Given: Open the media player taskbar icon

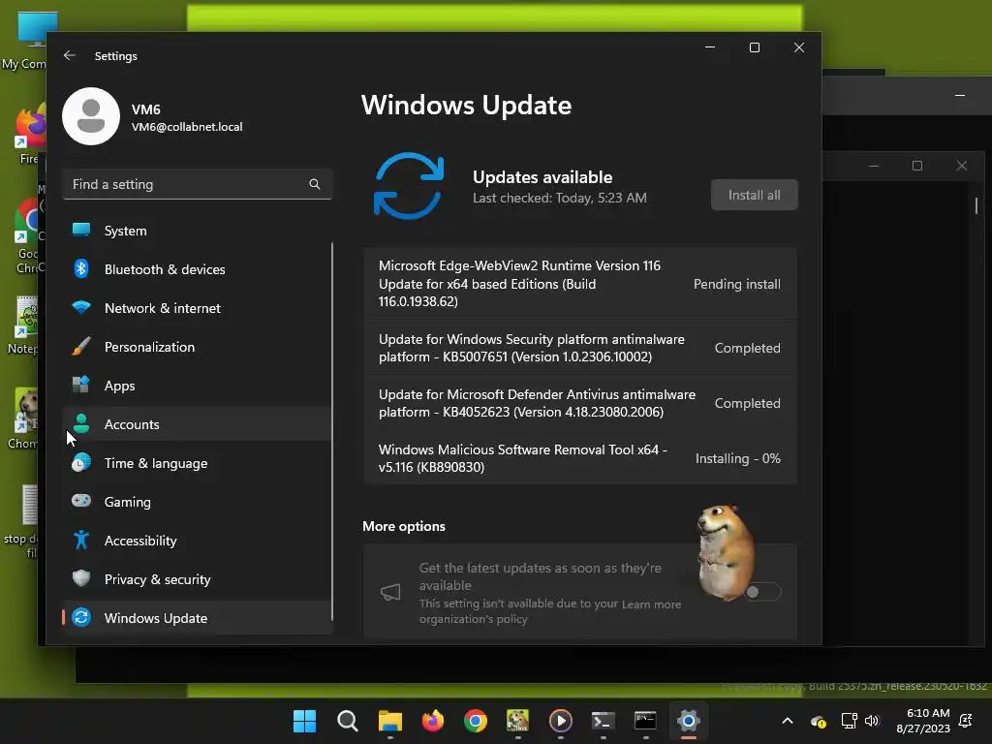Looking at the screenshot, I should tap(561, 721).
